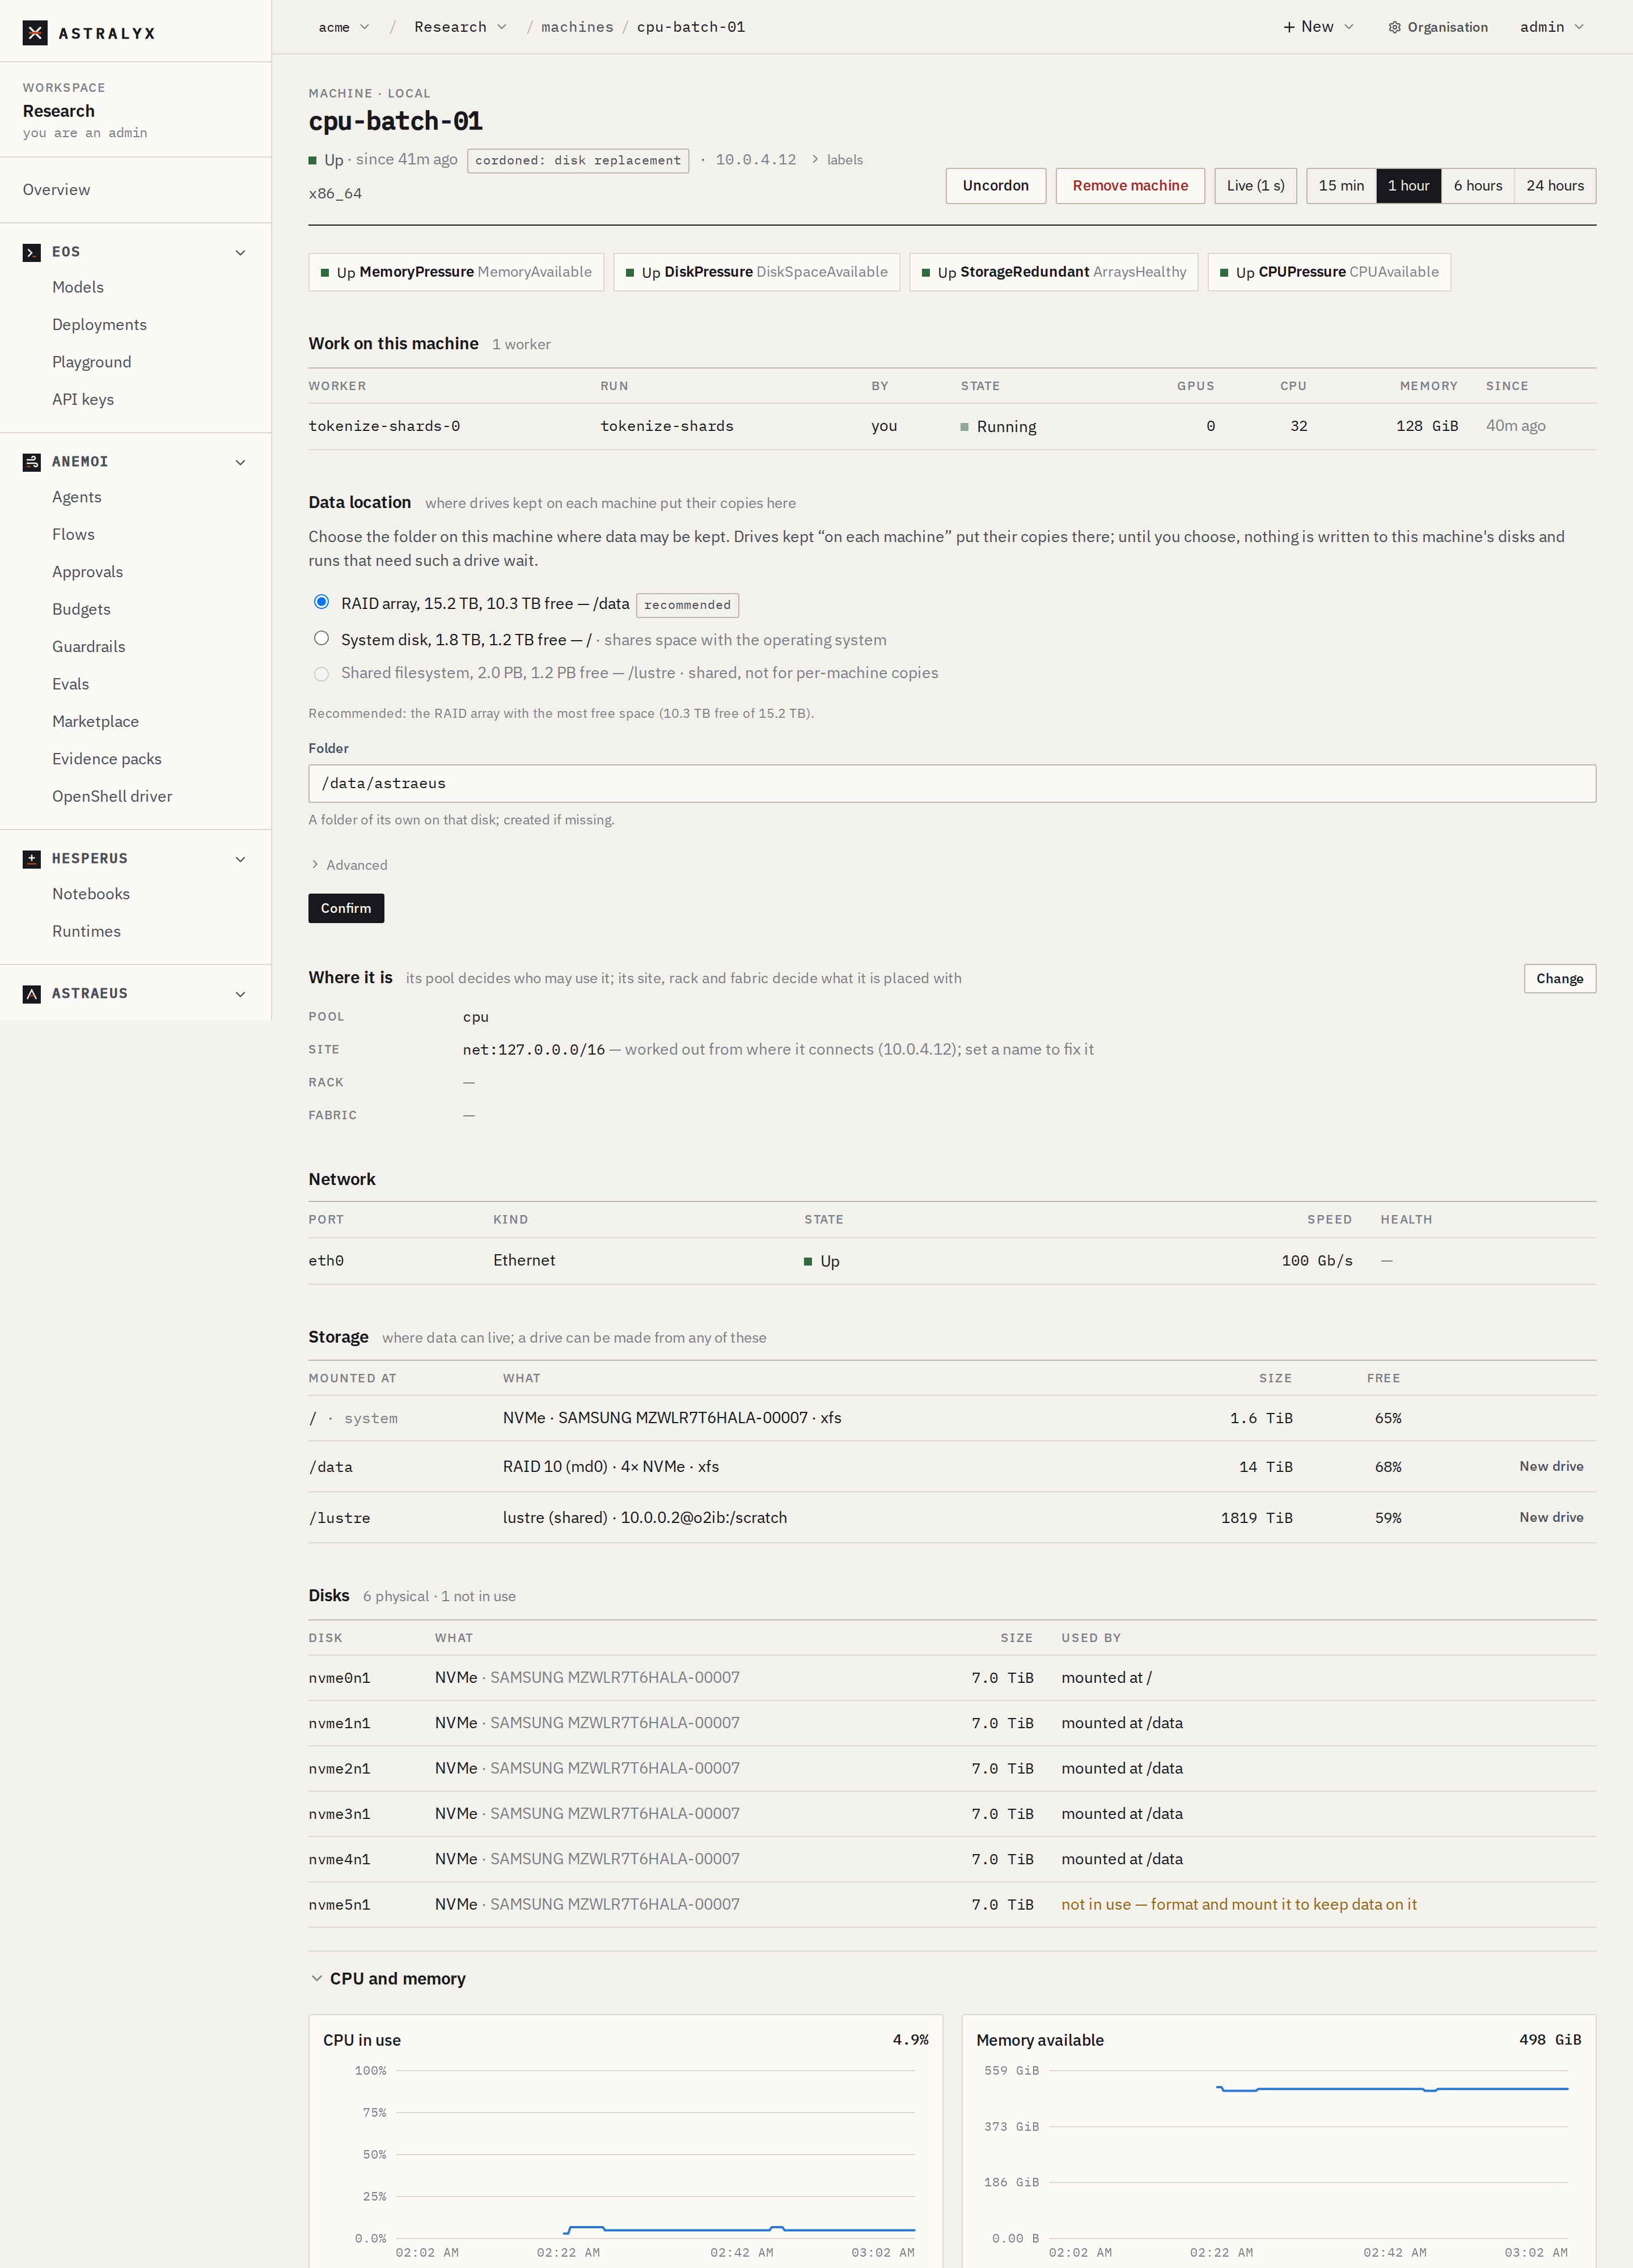Select the System disk radio option
The width and height of the screenshot is (1633, 2268).
[x=321, y=638]
